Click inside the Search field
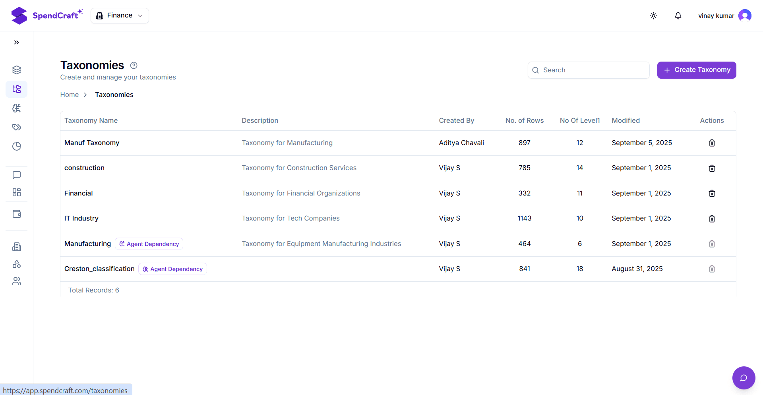The width and height of the screenshot is (763, 395). pos(588,70)
